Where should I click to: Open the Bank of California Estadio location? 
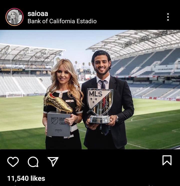pos(62,21)
